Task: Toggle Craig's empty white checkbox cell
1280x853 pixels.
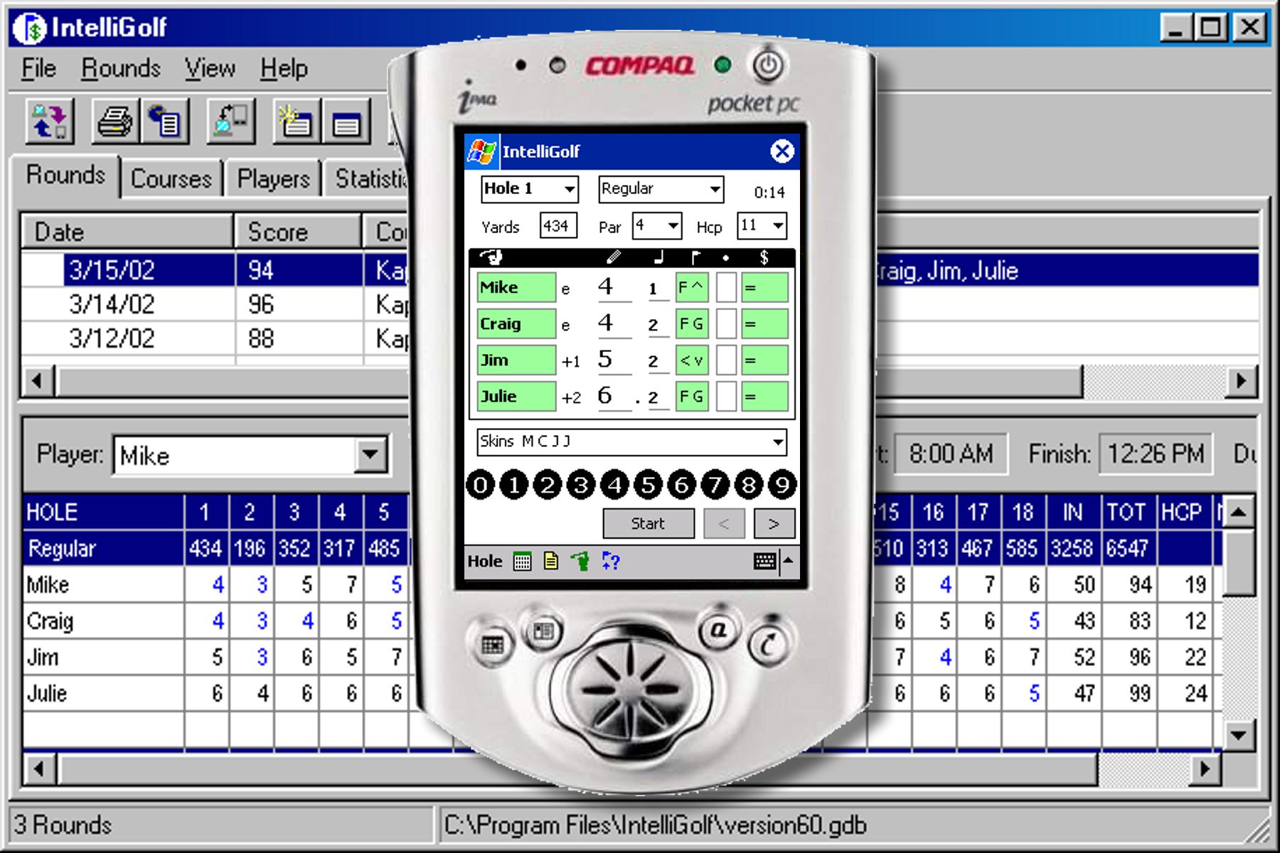Action: click(x=726, y=324)
